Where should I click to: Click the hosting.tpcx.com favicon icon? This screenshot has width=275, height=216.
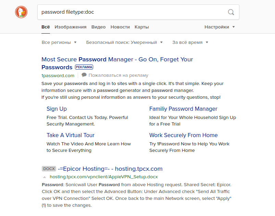point(44,177)
